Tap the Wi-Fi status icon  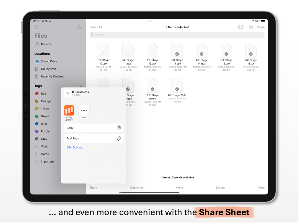point(253,21)
